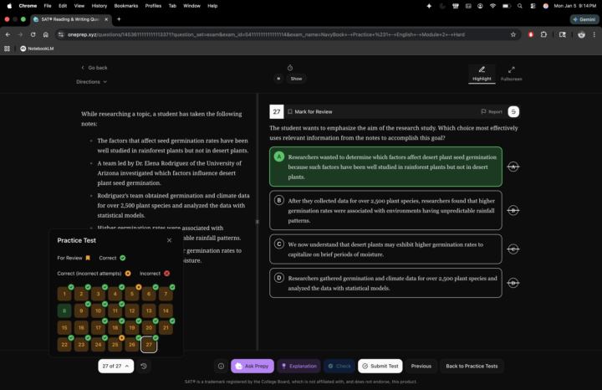This screenshot has width=602, height=390.
Task: Open question 12 in navigator
Action: click(132, 310)
